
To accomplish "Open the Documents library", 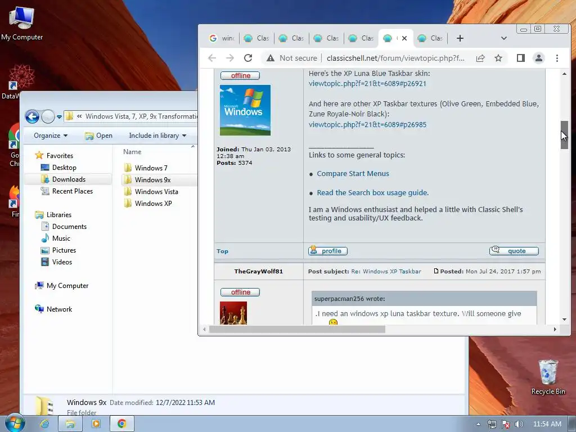I will [69, 227].
